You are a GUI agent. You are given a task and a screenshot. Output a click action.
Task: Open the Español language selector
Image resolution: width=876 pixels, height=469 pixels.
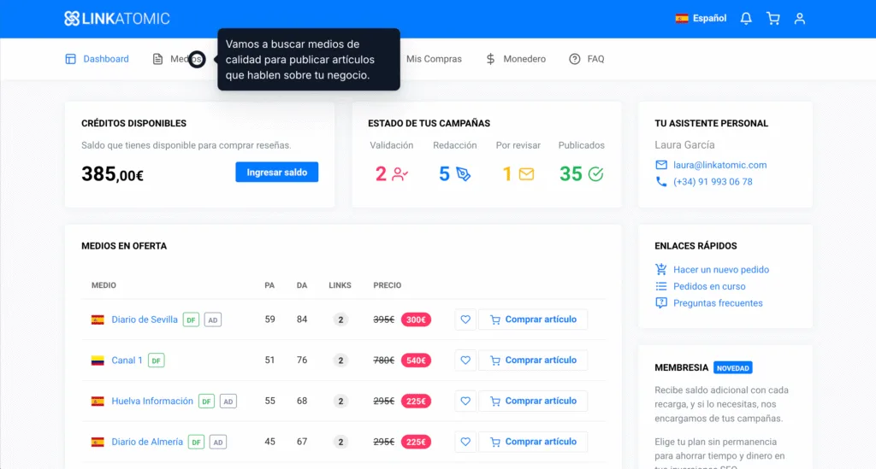(x=701, y=19)
